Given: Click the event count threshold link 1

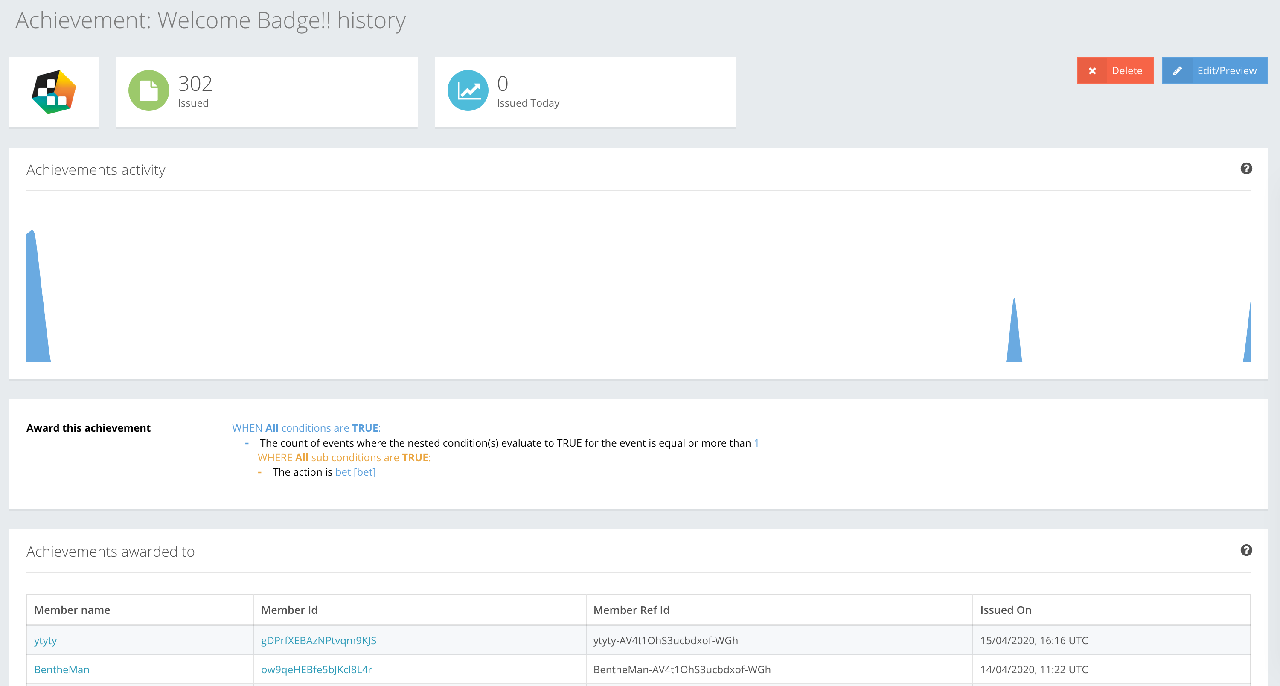Looking at the screenshot, I should [x=756, y=443].
